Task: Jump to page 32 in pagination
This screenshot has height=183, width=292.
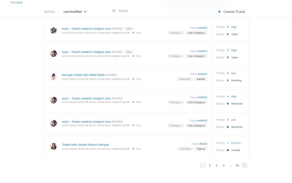Action: coord(238,165)
